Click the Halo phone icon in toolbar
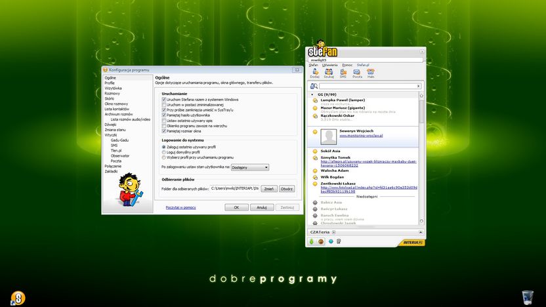The height and width of the screenshot is (307, 546). [371, 72]
